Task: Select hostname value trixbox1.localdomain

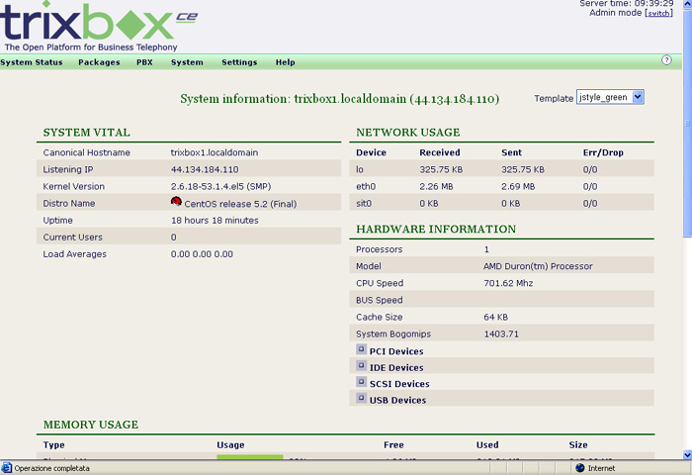Action: (x=215, y=152)
